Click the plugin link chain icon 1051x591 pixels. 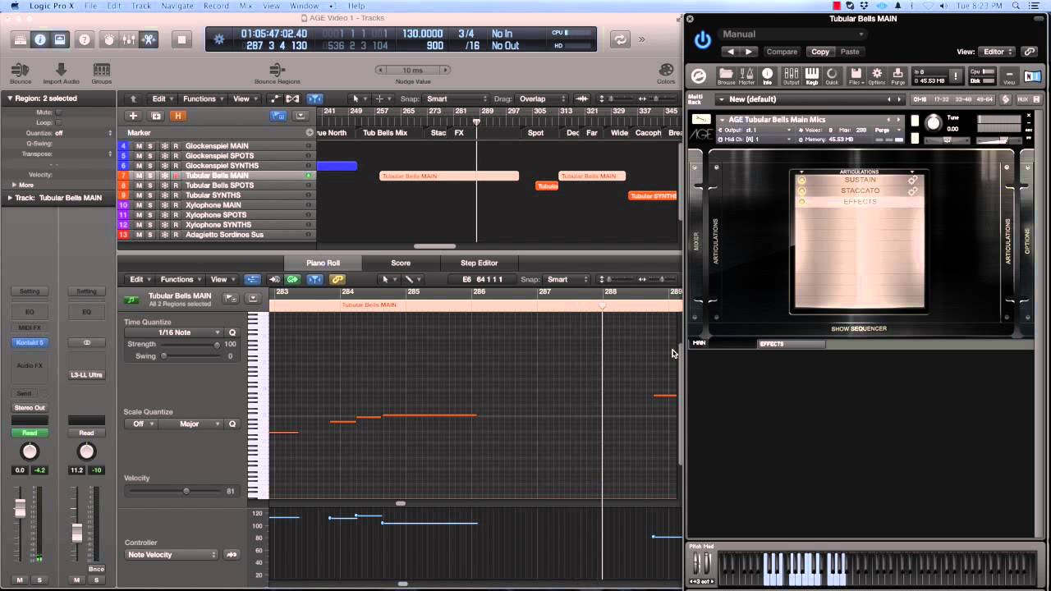(1030, 52)
